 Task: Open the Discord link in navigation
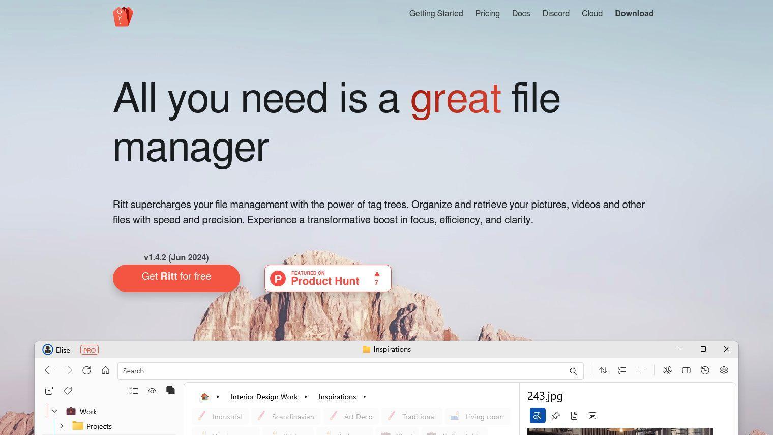pyautogui.click(x=556, y=14)
